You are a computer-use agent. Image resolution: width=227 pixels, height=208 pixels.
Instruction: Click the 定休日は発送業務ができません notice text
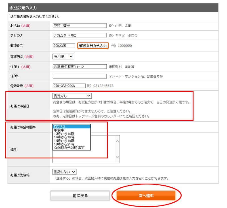92,111
